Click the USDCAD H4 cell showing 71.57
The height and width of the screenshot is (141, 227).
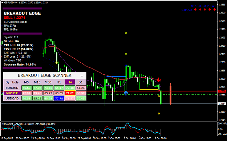70,98
